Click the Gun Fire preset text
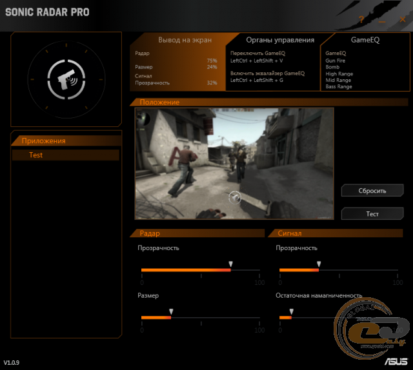Viewport: 413px width, 370px height. (335, 61)
